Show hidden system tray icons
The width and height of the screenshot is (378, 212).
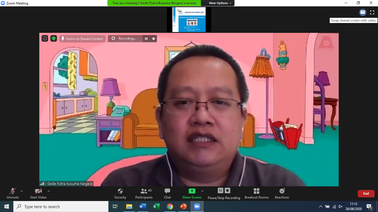(x=320, y=206)
